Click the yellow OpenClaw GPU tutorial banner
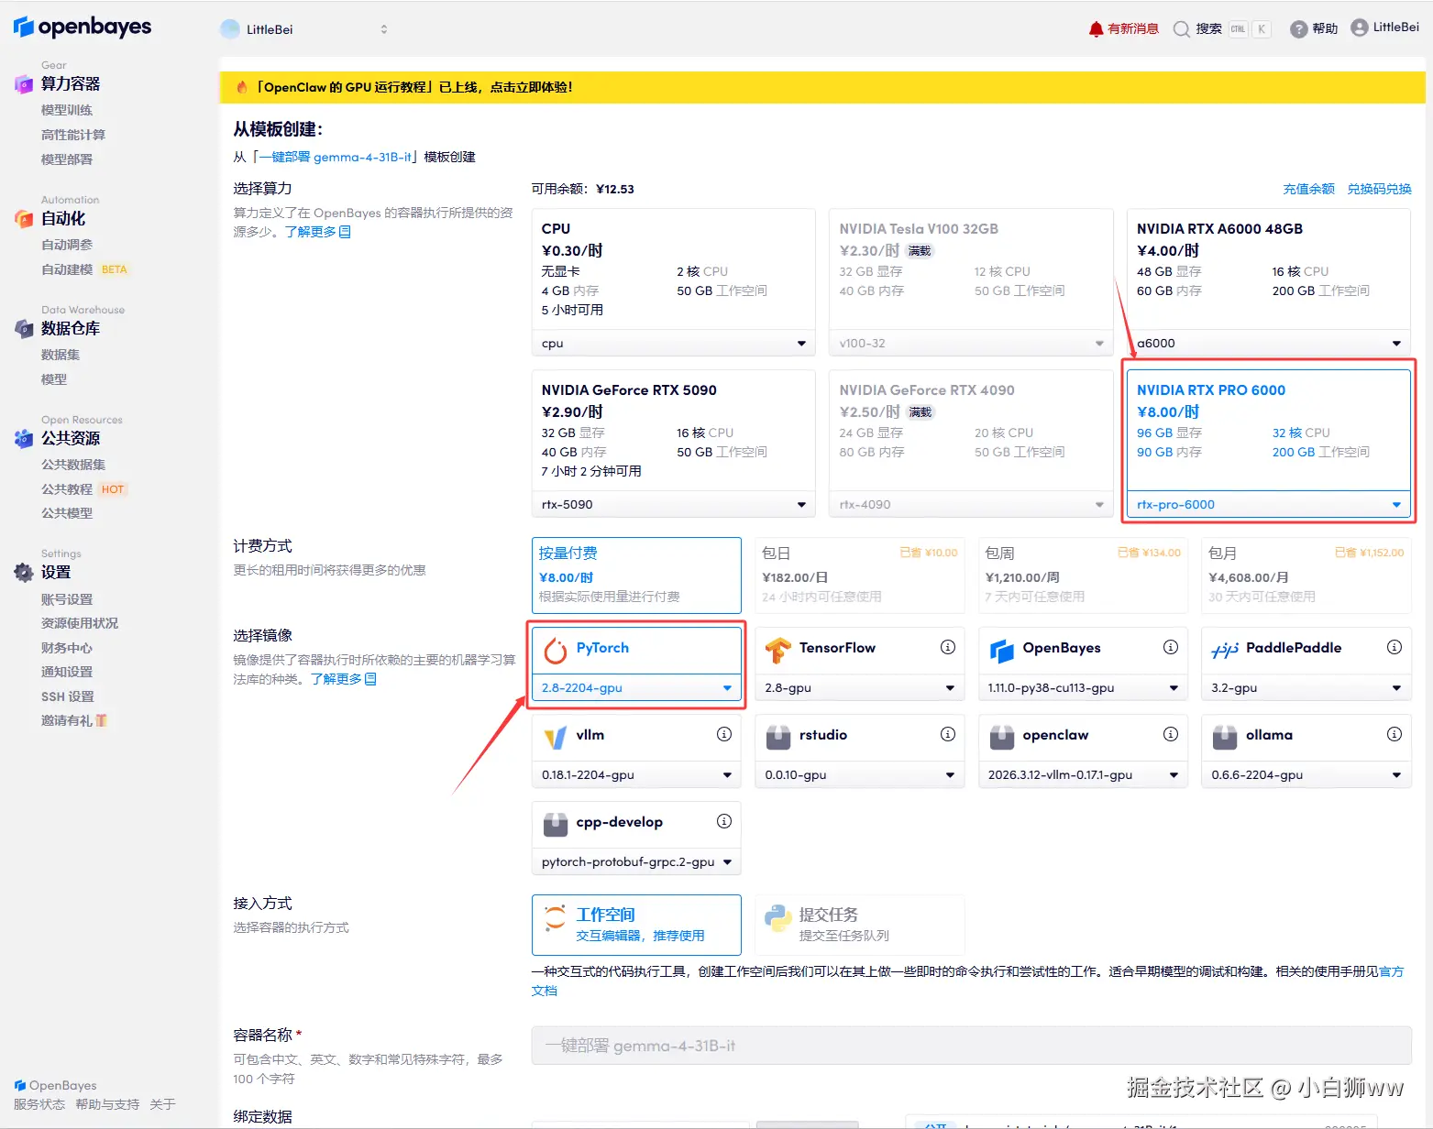Image resolution: width=1433 pixels, height=1129 pixels. coord(821,87)
